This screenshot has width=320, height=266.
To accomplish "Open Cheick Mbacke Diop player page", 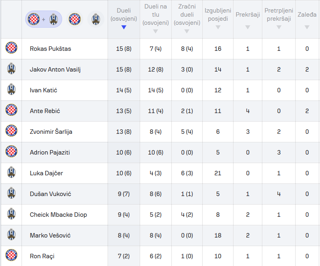I will [58, 215].
